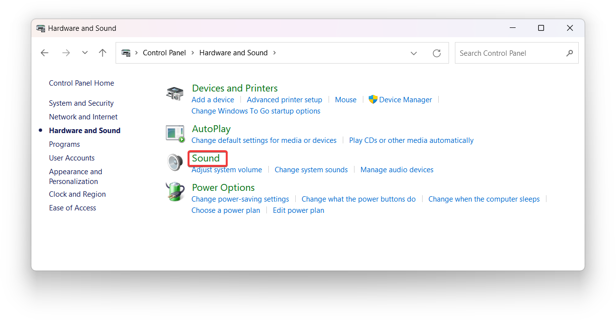This screenshot has width=616, height=320.
Task: Click the Devices and Printers category icon
Action: pos(175,93)
